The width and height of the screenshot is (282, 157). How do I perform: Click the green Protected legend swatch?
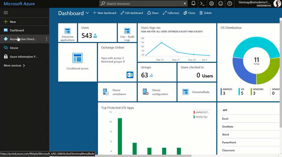(194, 117)
